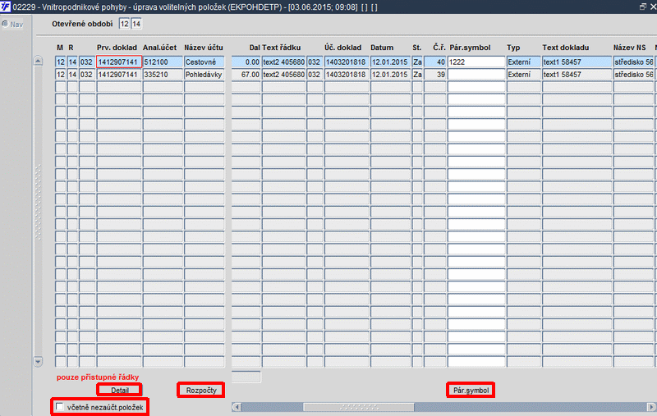Viewport: 657px width, 416px height.
Task: Click the horizontal scrollbar thumb
Action: point(359,407)
